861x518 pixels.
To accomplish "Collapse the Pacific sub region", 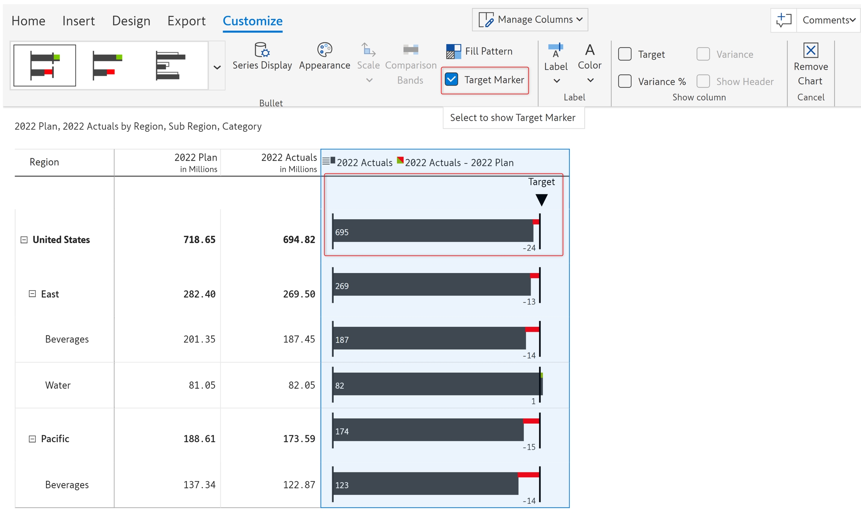I will (33, 439).
